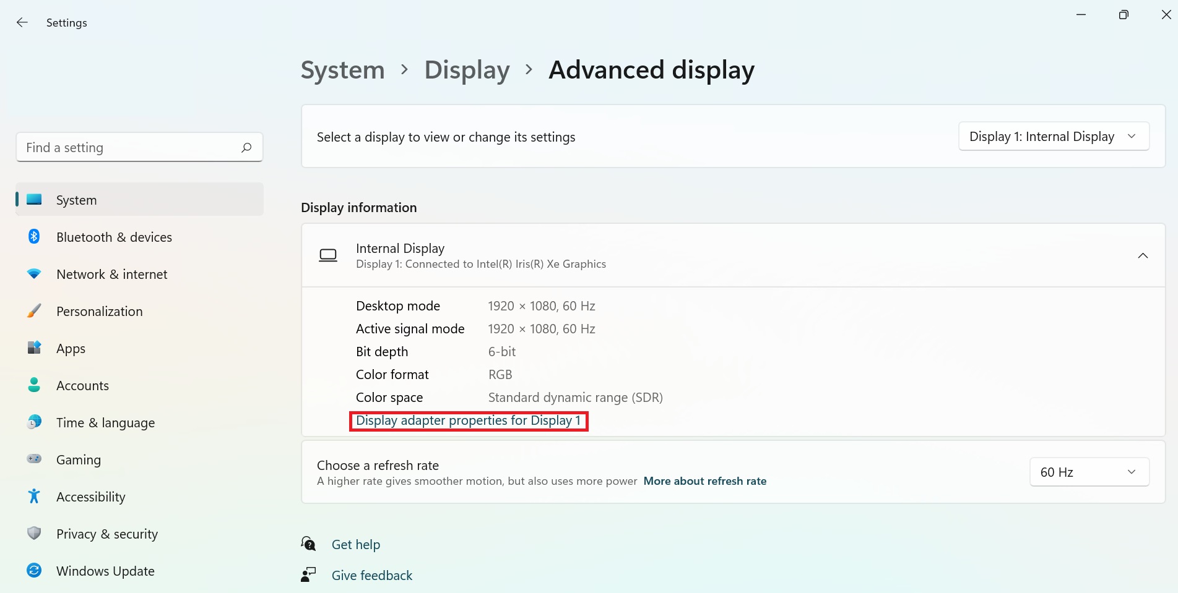Click More about refresh rate
1178x593 pixels.
click(x=705, y=480)
